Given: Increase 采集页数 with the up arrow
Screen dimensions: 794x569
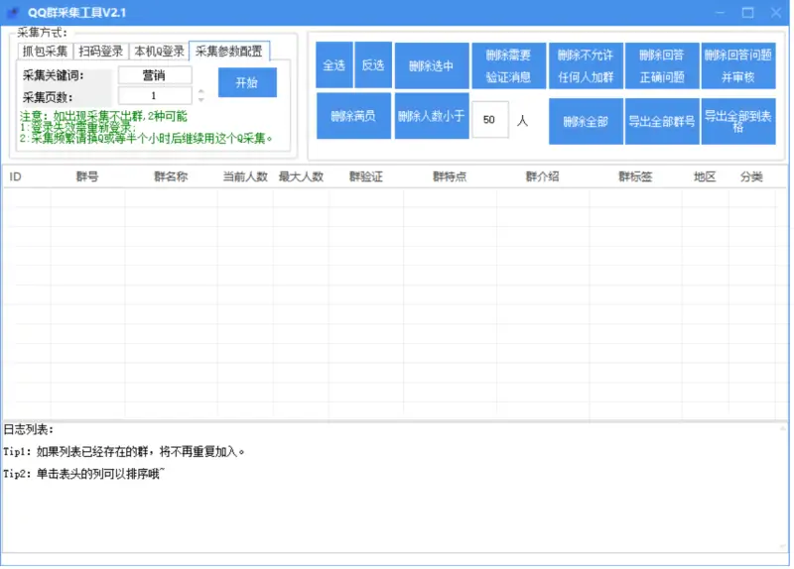Looking at the screenshot, I should tap(201, 91).
